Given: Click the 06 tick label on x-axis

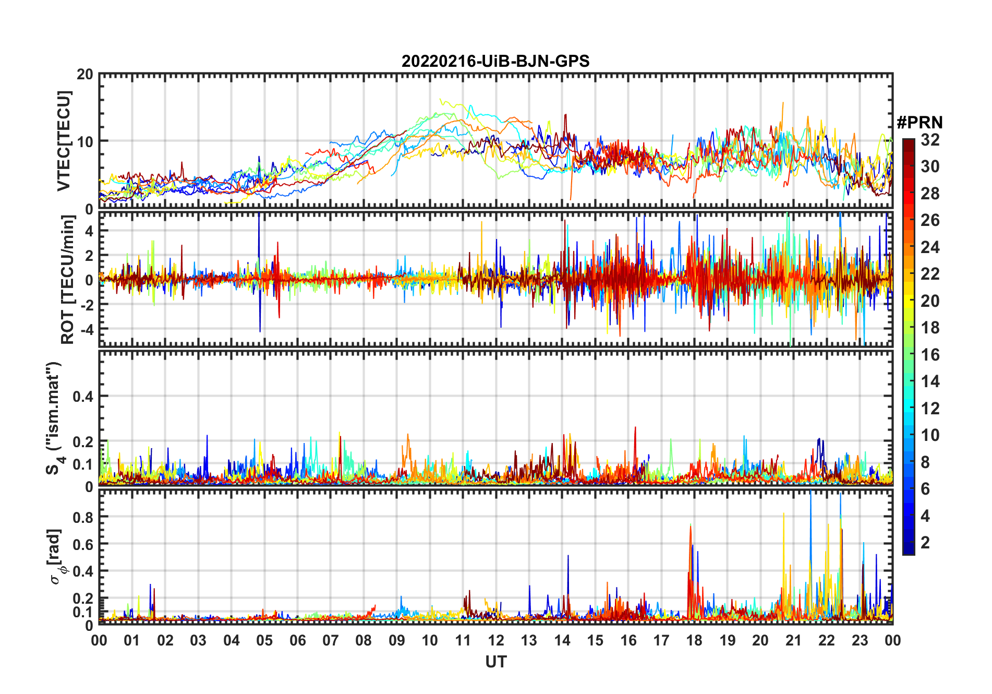Looking at the screenshot, I should click(298, 640).
